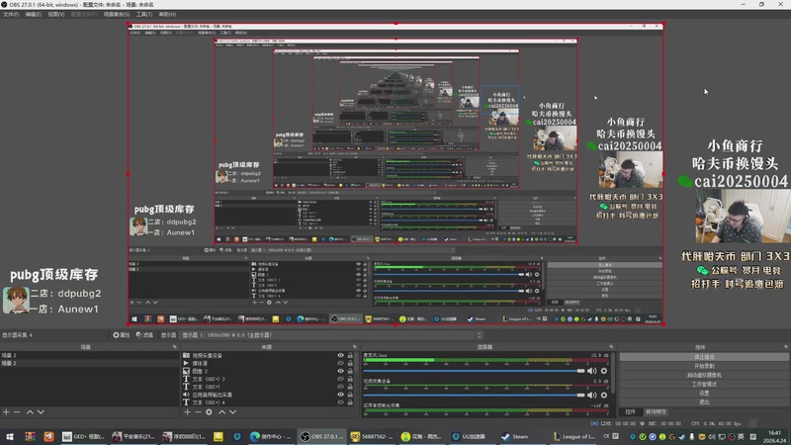The image size is (791, 445).
Task: Open League of L... from the taskbar
Action: pyautogui.click(x=573, y=436)
